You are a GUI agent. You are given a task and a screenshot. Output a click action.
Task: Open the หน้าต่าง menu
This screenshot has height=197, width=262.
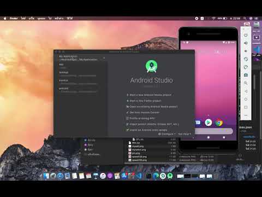click(59, 19)
